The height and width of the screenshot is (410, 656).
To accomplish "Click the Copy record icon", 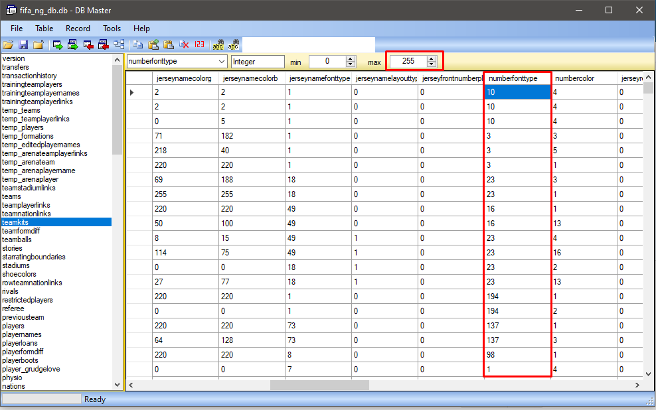I will tap(137, 44).
